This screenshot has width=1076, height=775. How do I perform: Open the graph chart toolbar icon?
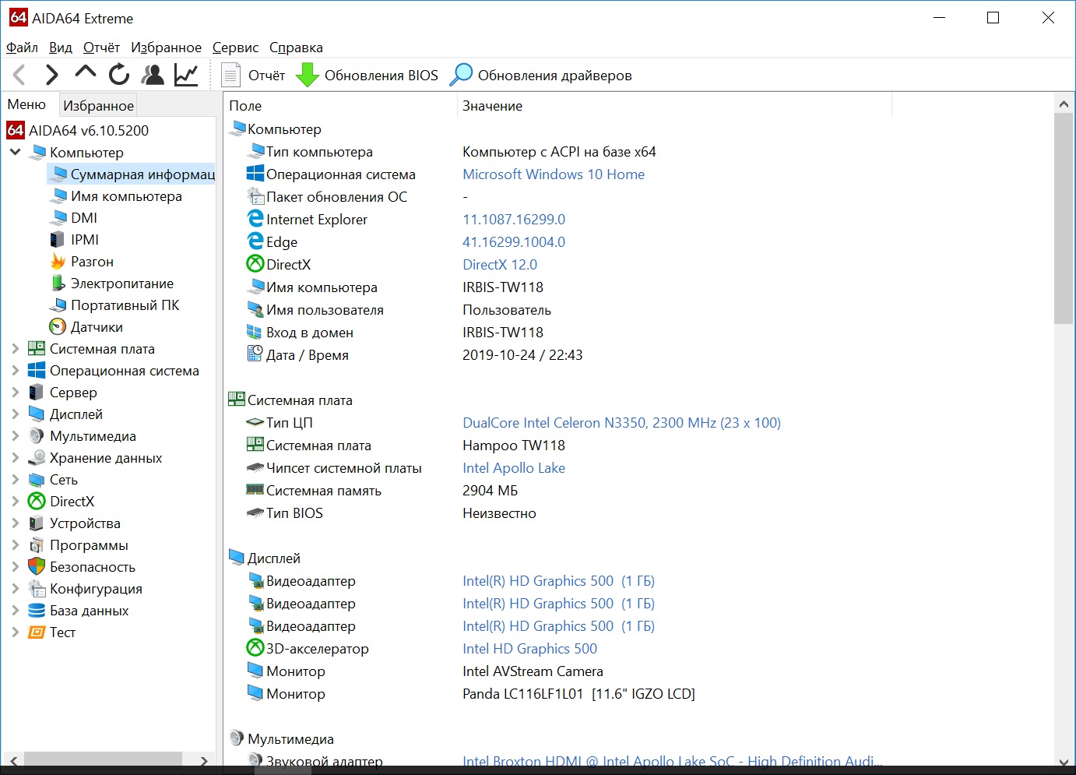186,75
